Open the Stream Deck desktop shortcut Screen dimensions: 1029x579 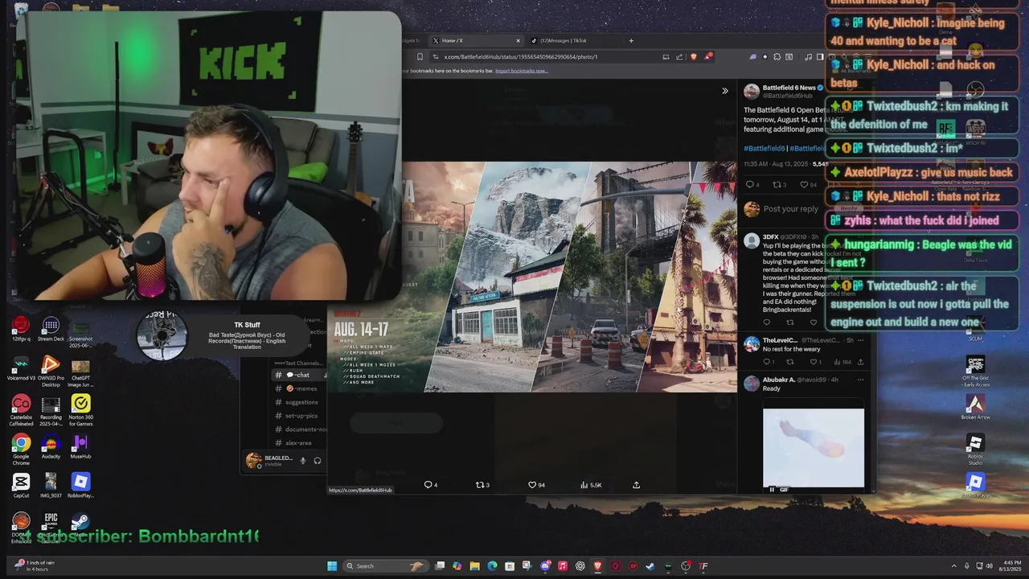click(x=51, y=329)
